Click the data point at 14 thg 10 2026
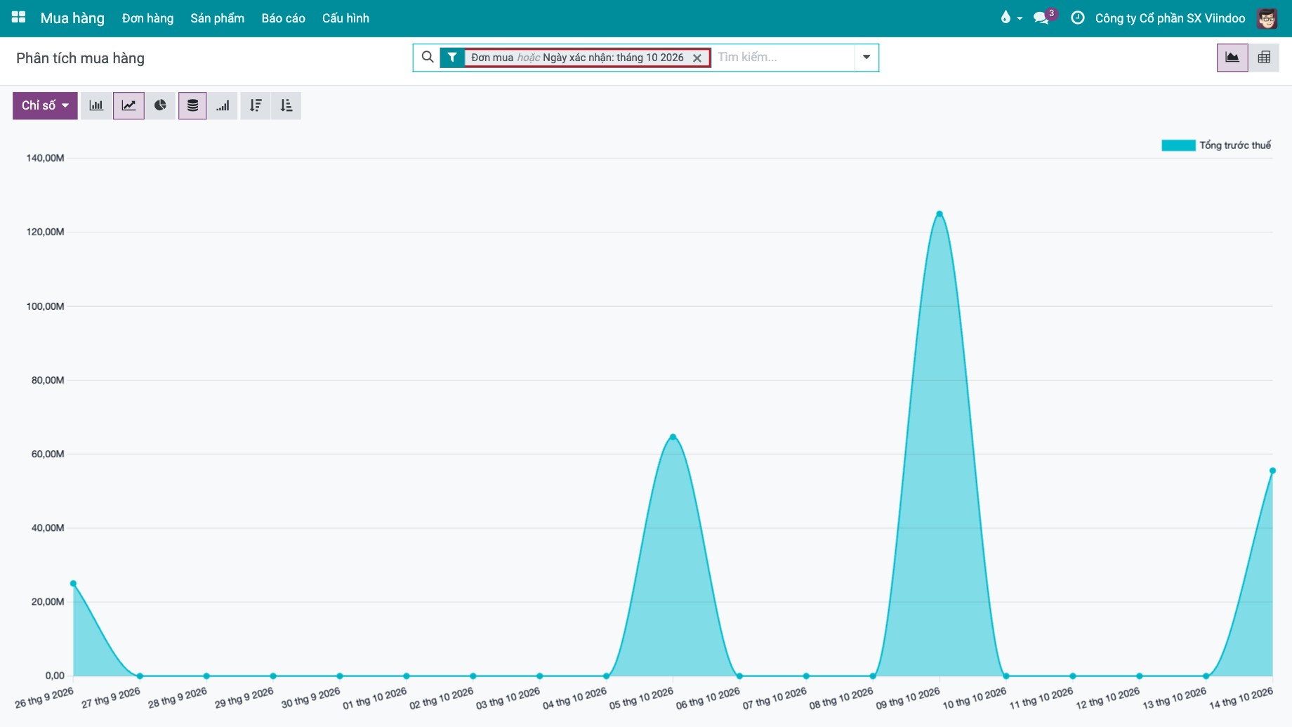The height and width of the screenshot is (727, 1292). [x=1272, y=471]
